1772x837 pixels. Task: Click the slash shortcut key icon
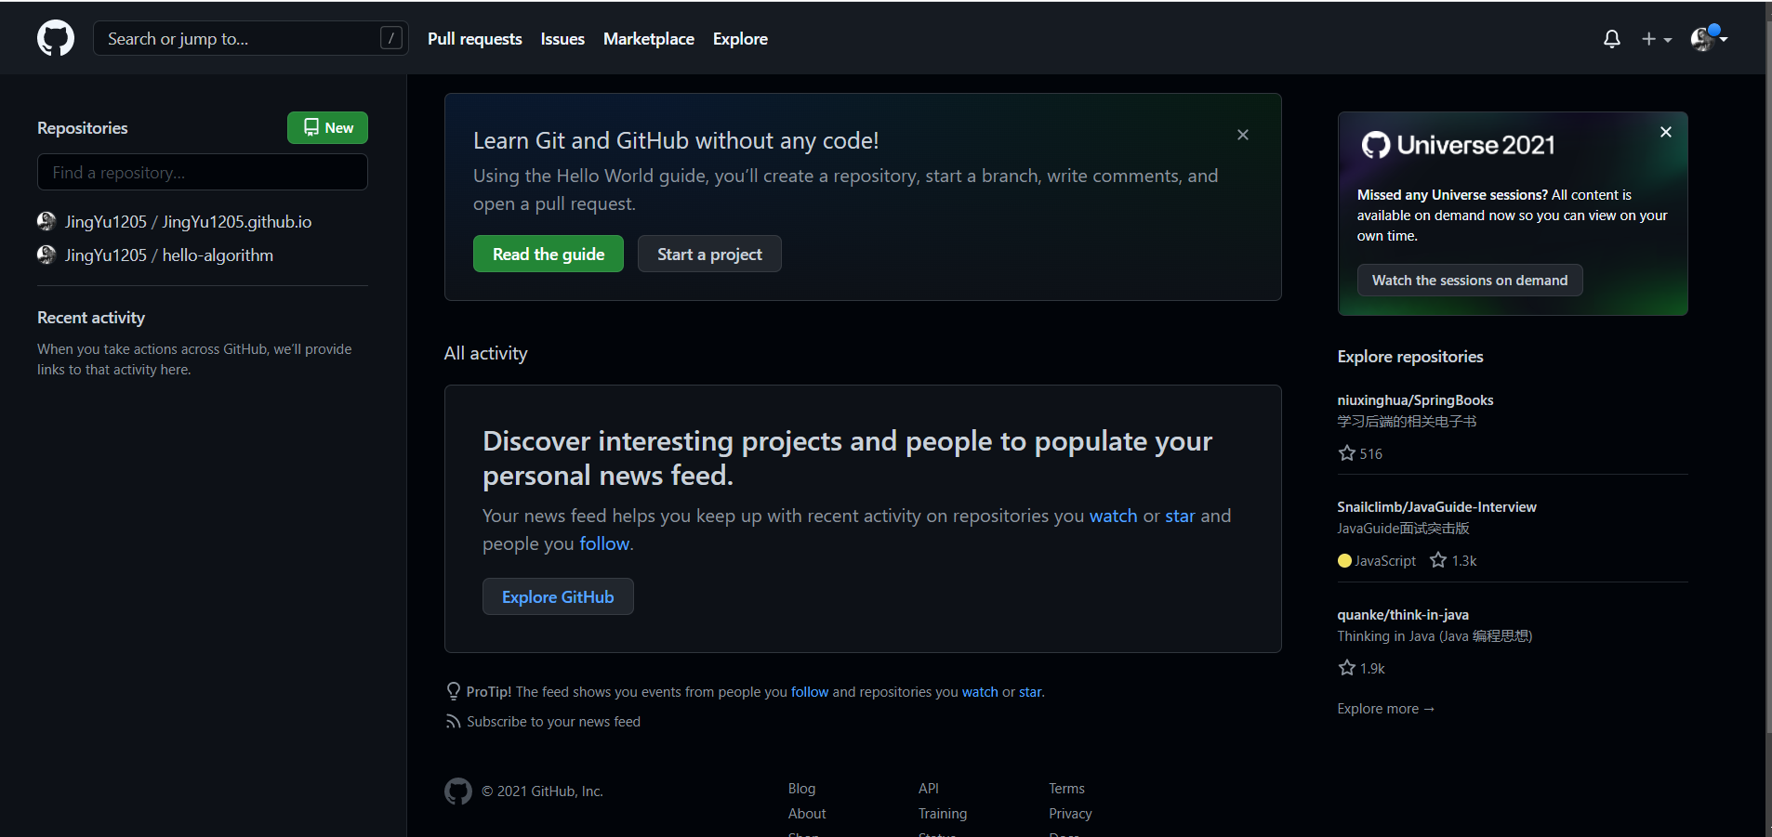[391, 38]
